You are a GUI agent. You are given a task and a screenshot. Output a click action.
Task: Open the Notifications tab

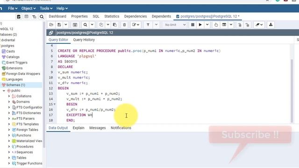point(121,128)
